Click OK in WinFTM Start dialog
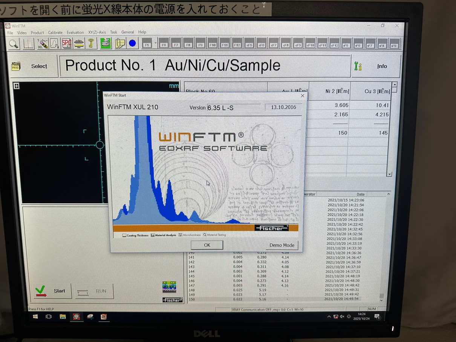 coord(207,245)
